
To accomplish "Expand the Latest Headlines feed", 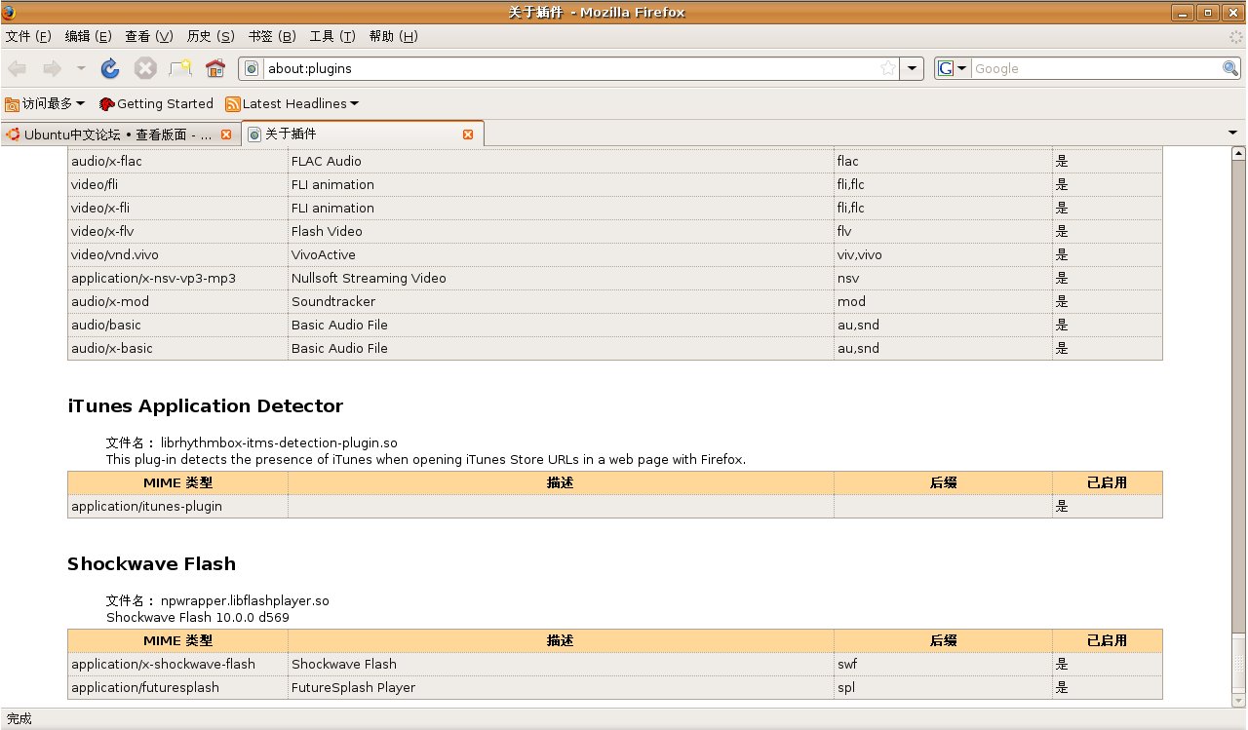I will (x=292, y=103).
